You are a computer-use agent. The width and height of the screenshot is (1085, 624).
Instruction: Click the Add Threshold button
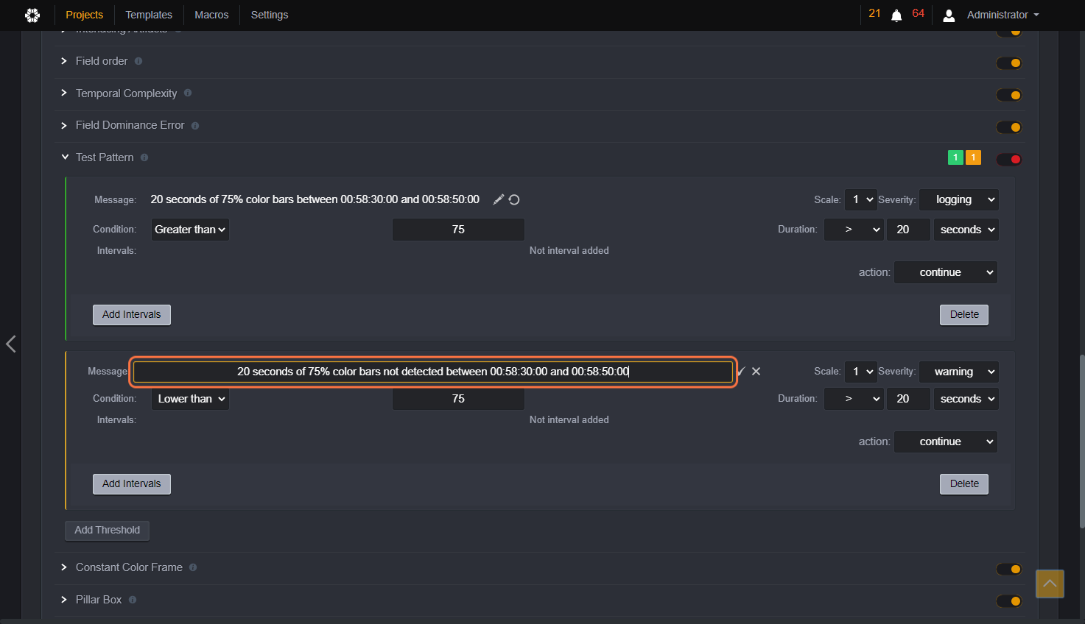coord(108,531)
